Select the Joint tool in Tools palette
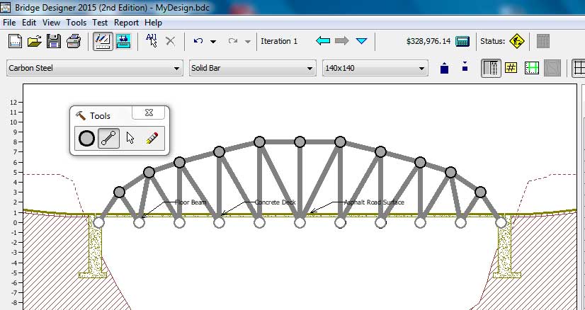The width and height of the screenshot is (585, 310). [x=86, y=138]
